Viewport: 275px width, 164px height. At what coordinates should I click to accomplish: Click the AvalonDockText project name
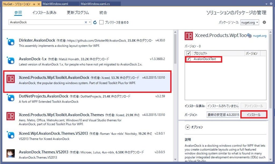pos(205,59)
